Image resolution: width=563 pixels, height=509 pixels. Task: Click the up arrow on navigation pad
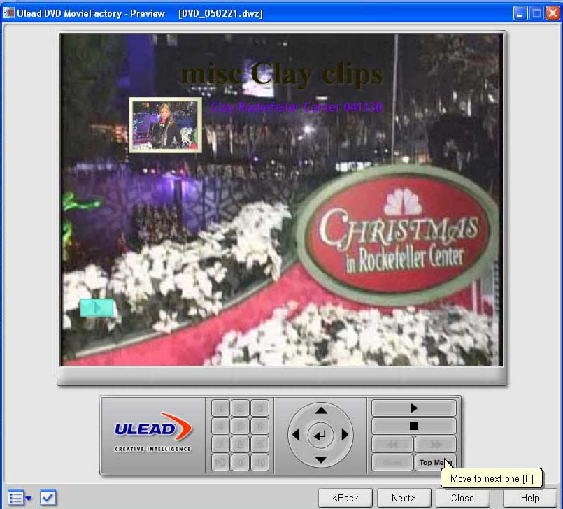click(x=320, y=410)
